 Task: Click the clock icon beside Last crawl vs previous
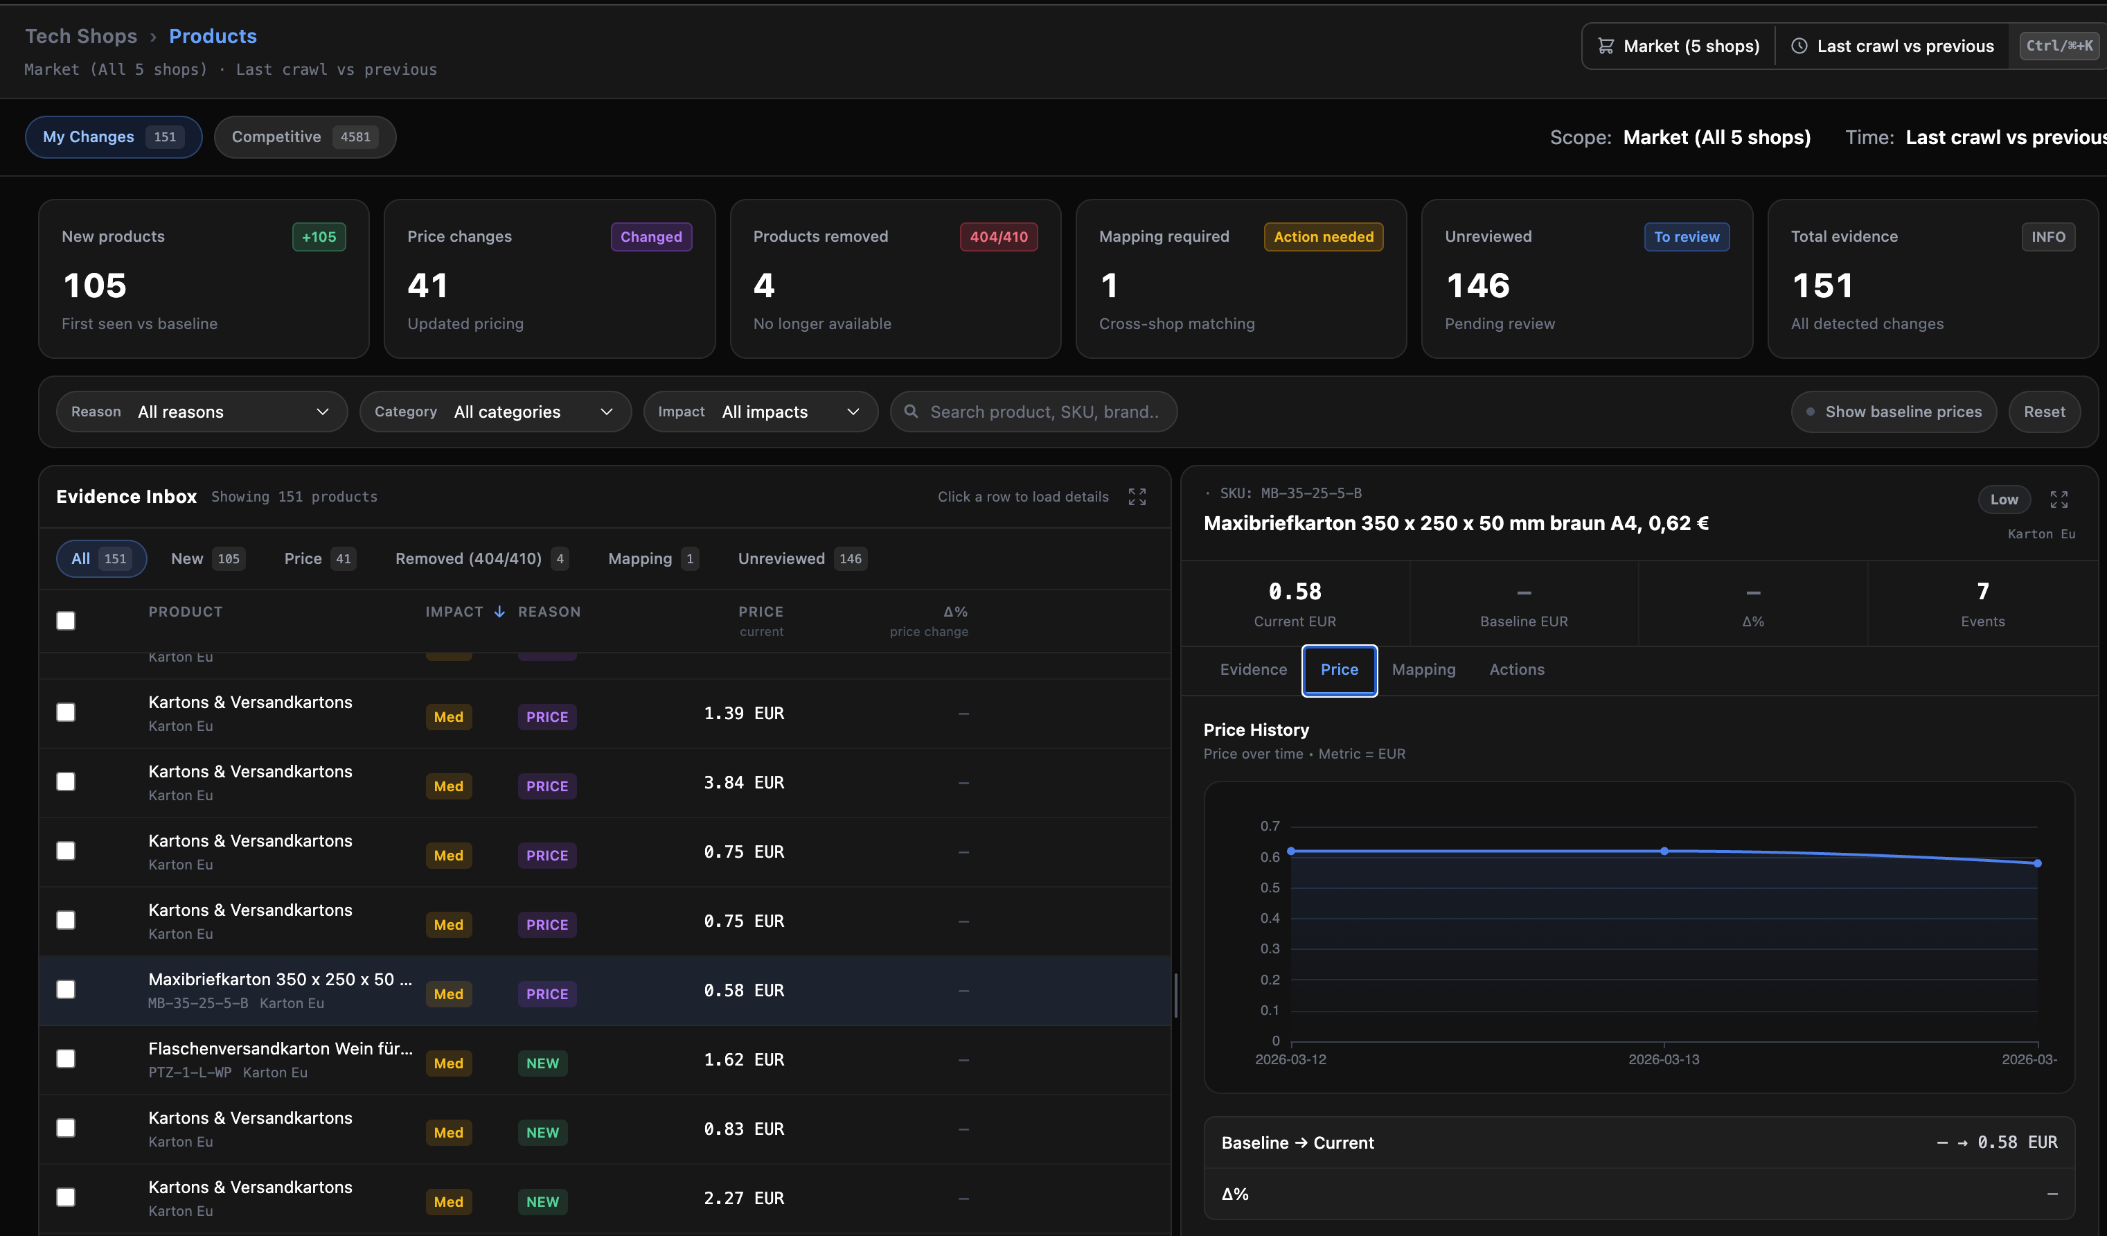point(1799,46)
